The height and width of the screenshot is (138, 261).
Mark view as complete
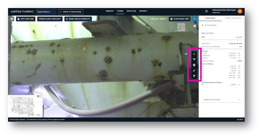(x=78, y=19)
